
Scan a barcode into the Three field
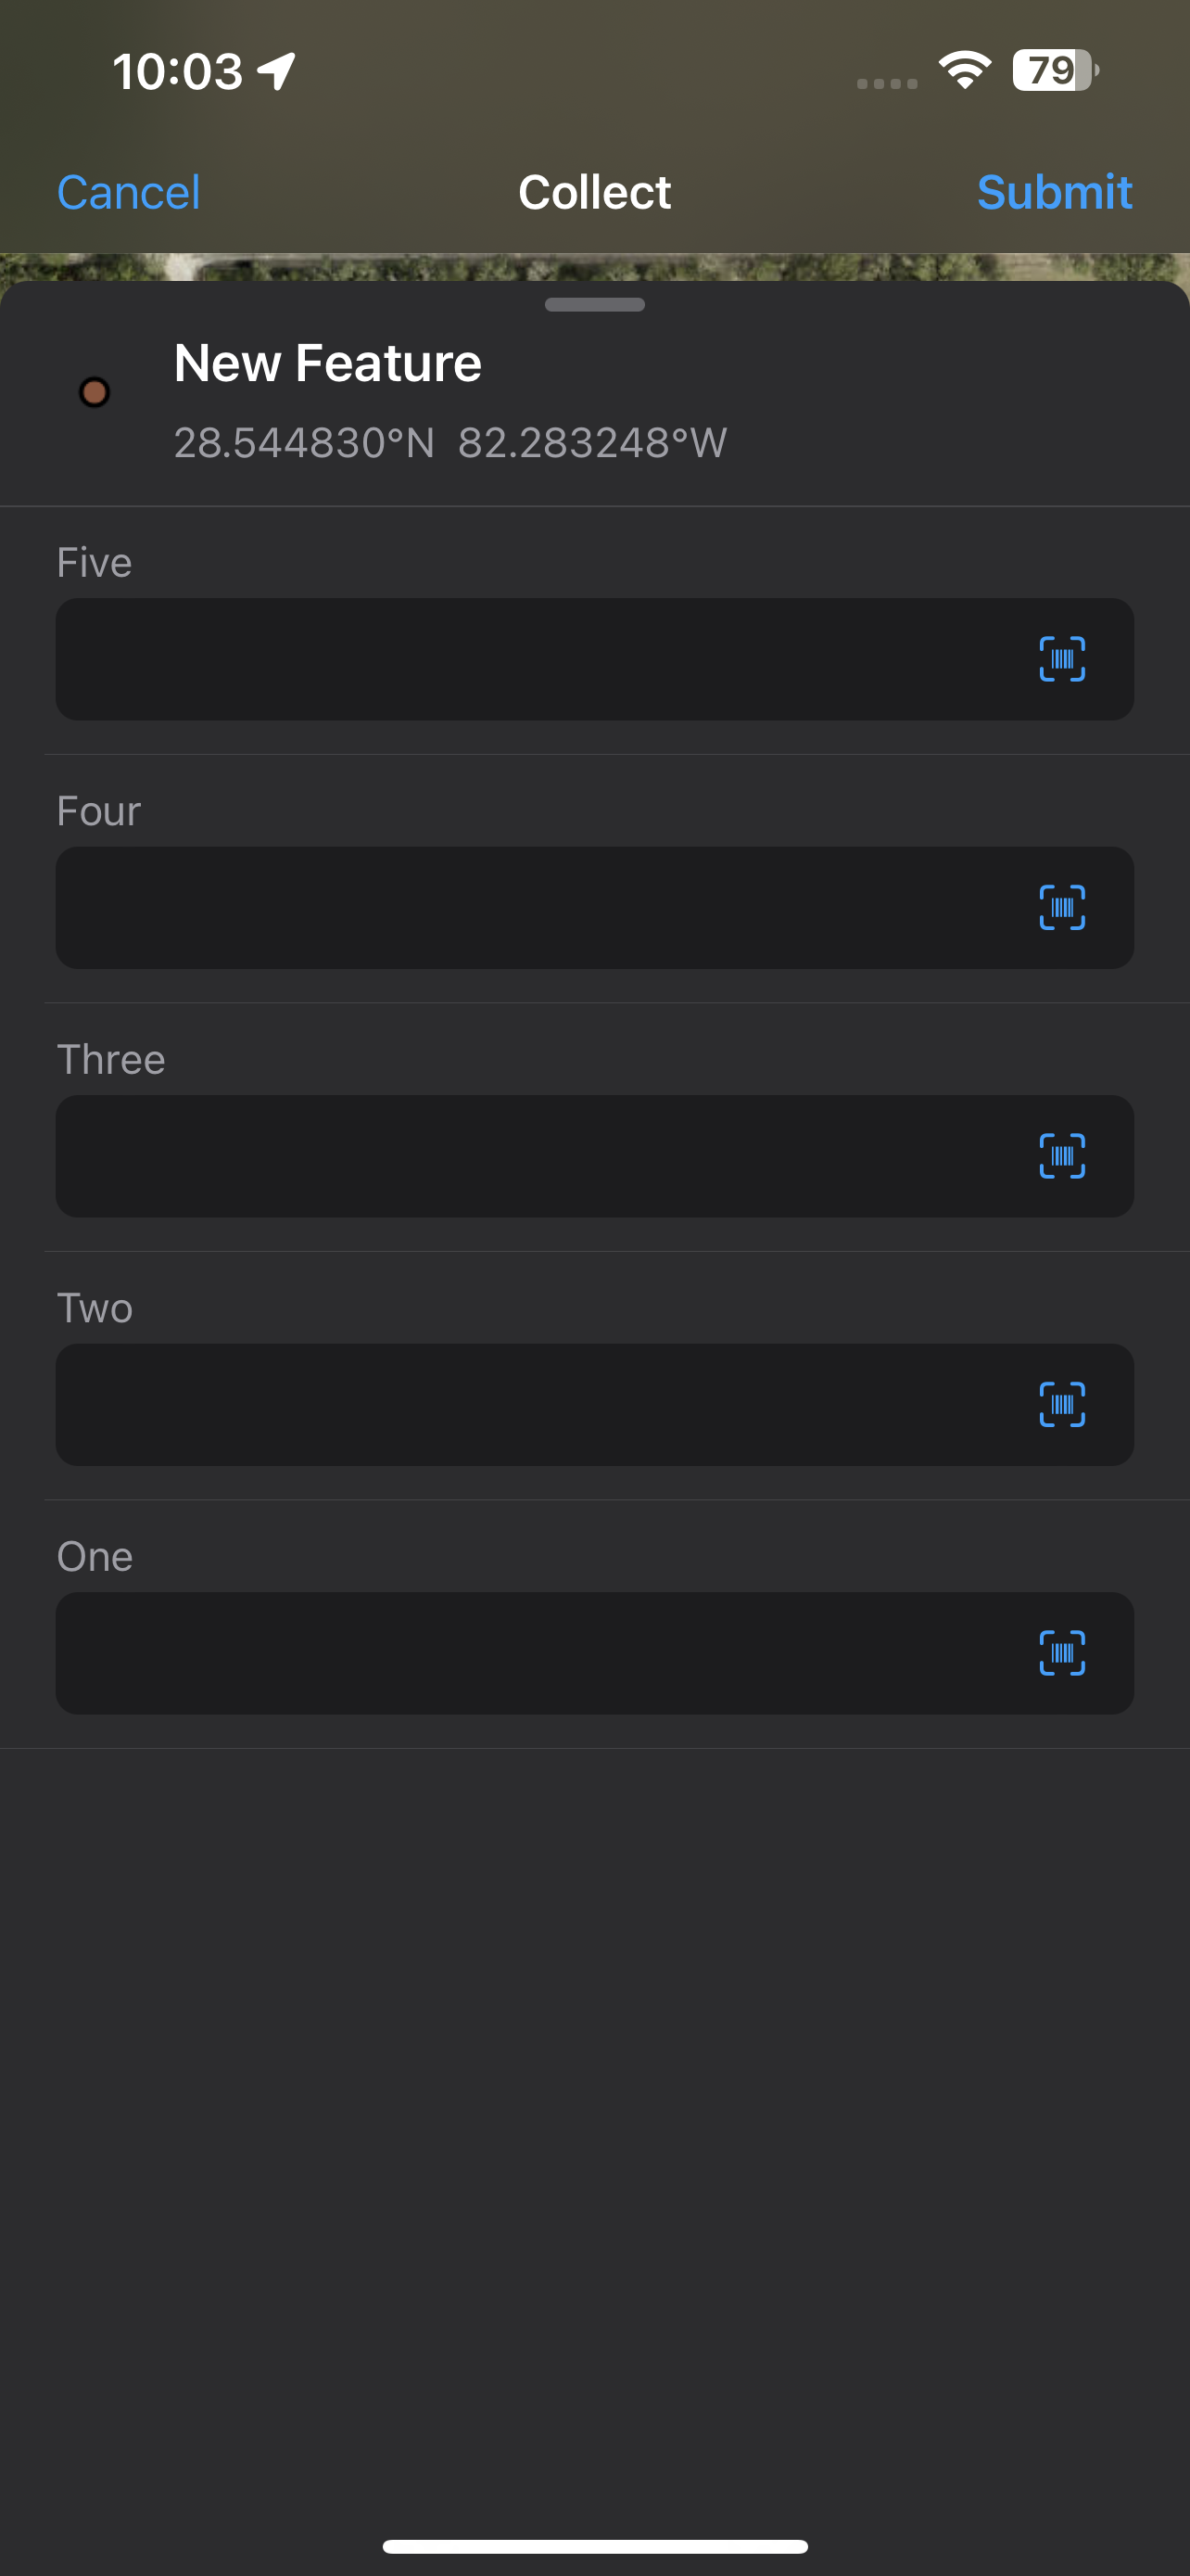[1062, 1156]
